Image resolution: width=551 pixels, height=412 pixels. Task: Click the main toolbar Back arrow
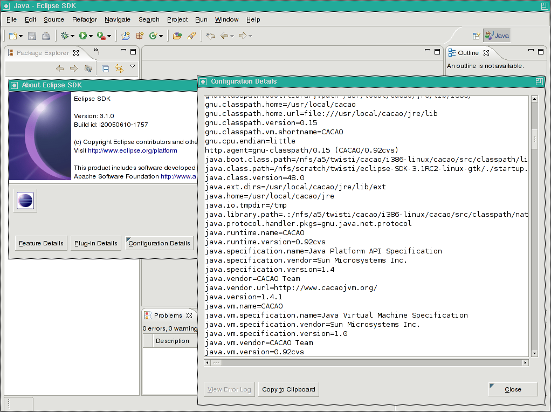pyautogui.click(x=224, y=36)
